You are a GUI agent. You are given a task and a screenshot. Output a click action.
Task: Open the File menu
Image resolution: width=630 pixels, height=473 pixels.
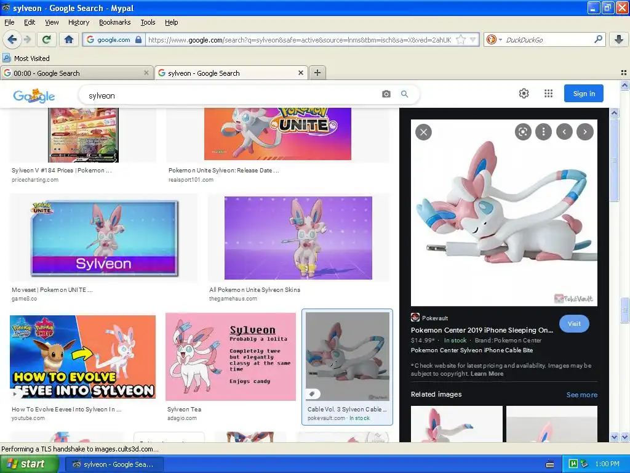click(9, 22)
